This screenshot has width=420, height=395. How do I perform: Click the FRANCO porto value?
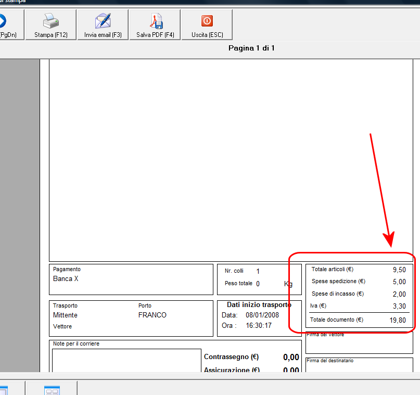(152, 315)
